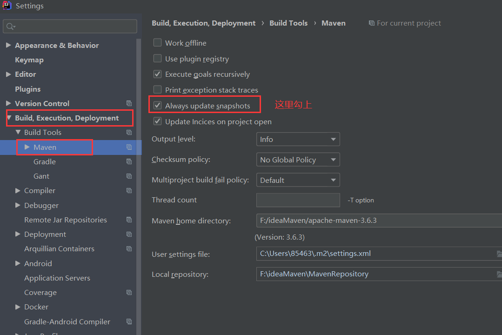Expand the Debugger node arrow
Screen dimensions: 502x335
(18, 205)
